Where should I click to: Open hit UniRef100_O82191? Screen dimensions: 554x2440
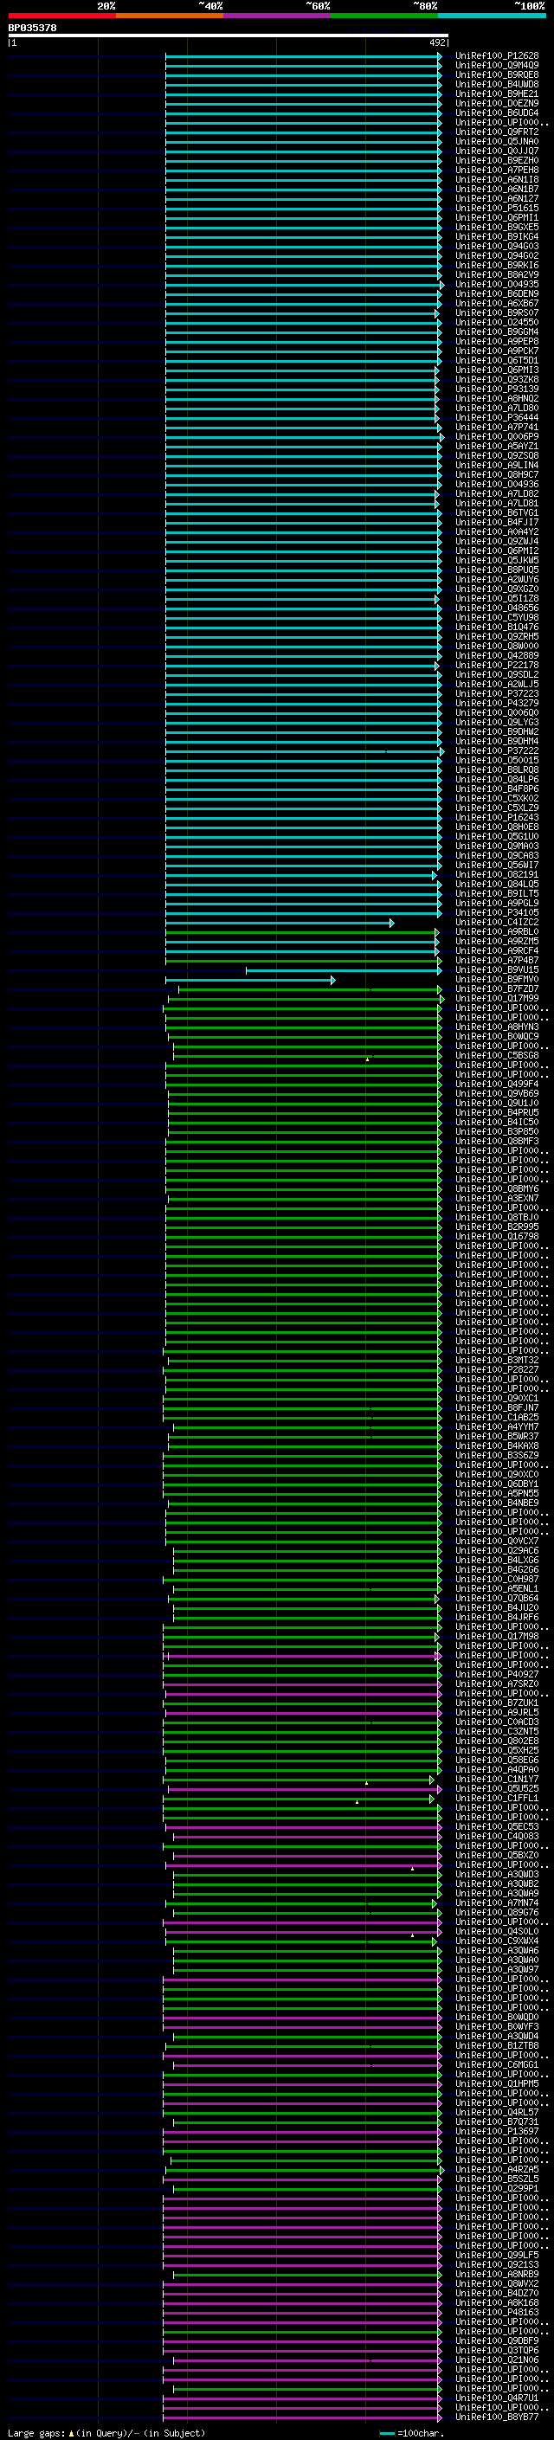[x=497, y=874]
